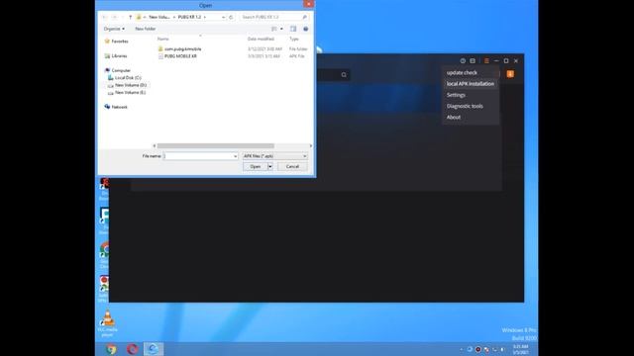
Task: Click the taskbar clock
Action: (520, 349)
